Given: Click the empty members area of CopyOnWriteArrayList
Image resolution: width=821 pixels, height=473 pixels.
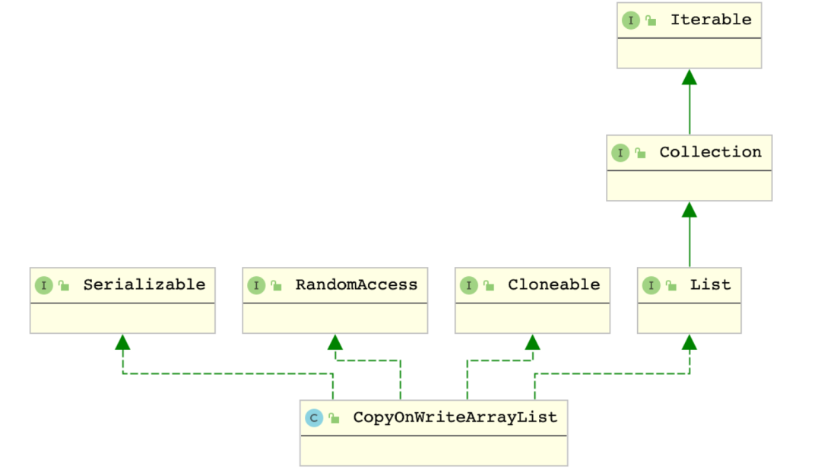Looking at the screenshot, I should (x=433, y=450).
